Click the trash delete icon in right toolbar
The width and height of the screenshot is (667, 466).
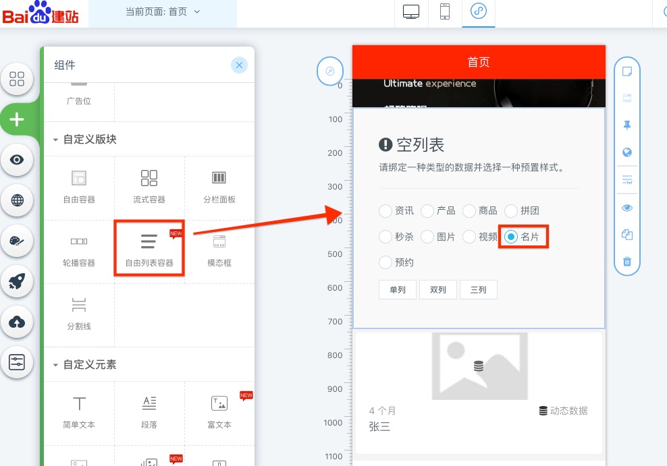point(627,261)
